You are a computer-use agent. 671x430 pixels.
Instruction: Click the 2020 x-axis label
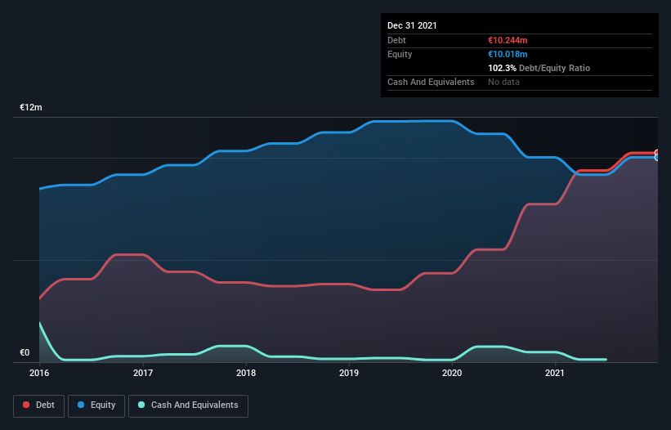pyautogui.click(x=452, y=373)
